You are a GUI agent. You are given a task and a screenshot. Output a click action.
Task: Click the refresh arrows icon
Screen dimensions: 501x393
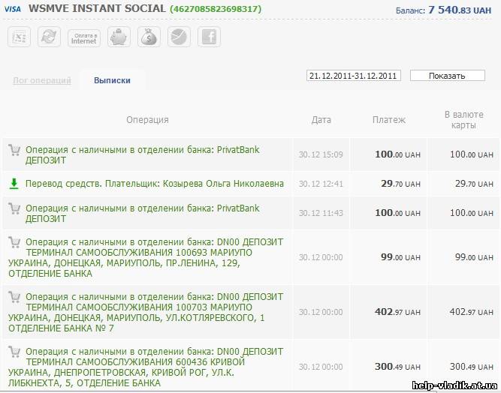50,37
